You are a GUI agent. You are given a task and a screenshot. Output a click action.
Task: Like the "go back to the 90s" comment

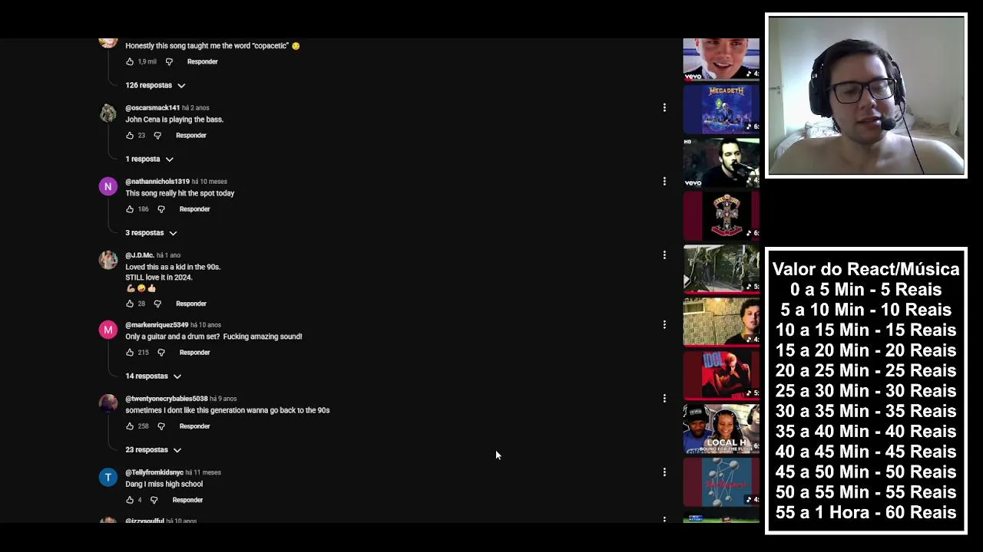coord(130,426)
